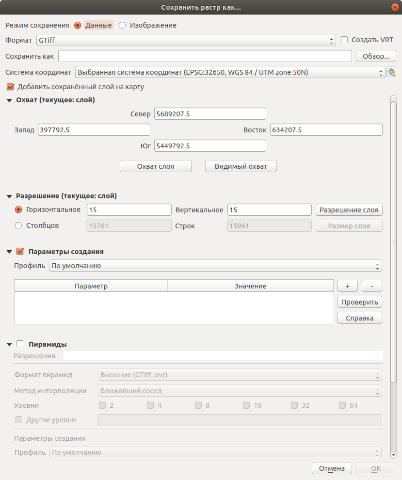This screenshot has width=402, height=480.
Task: Click the minus button to remove parameter
Action: pos(372,286)
